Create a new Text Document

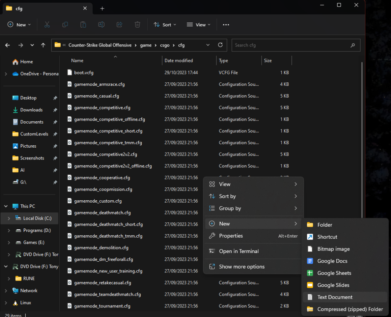click(x=345, y=297)
